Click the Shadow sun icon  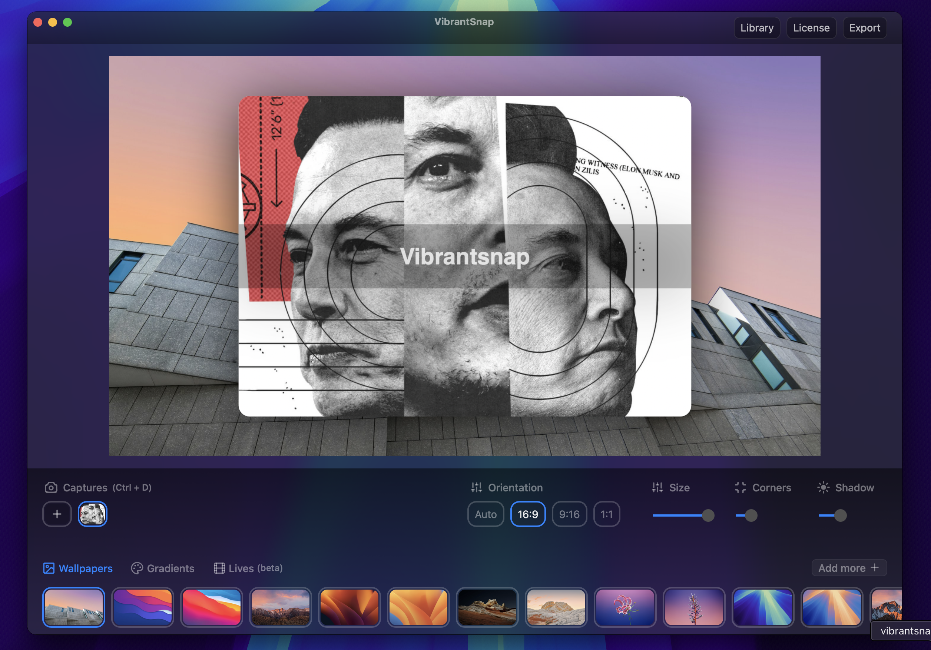tap(823, 487)
